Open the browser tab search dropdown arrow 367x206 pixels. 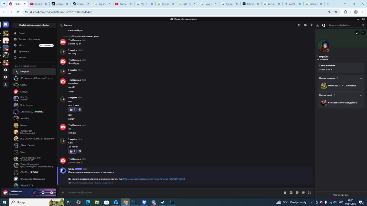point(4,4)
